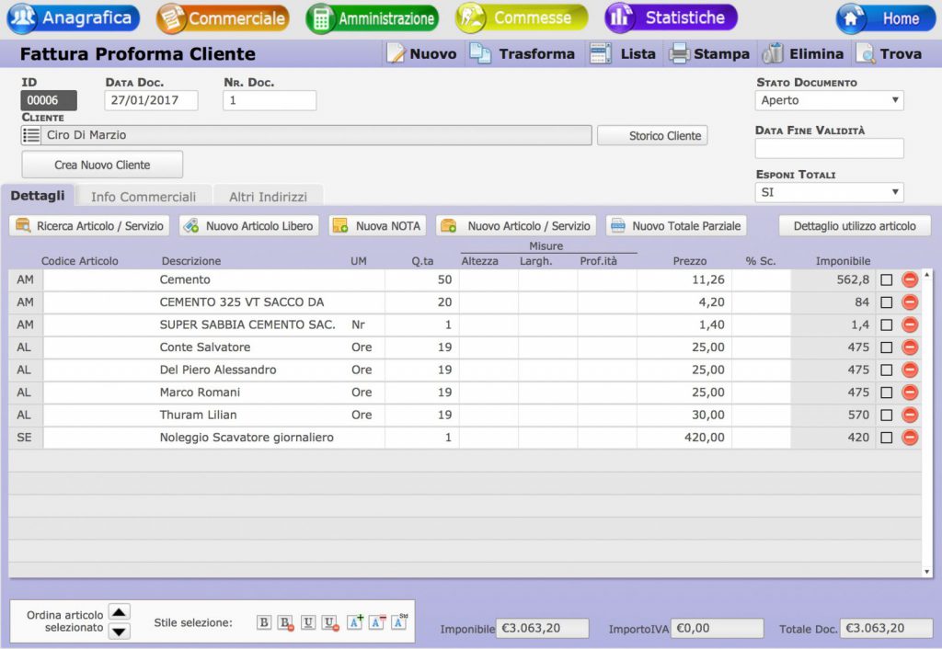The width and height of the screenshot is (942, 649).
Task: Create a new document with Nuovo
Action: click(421, 54)
